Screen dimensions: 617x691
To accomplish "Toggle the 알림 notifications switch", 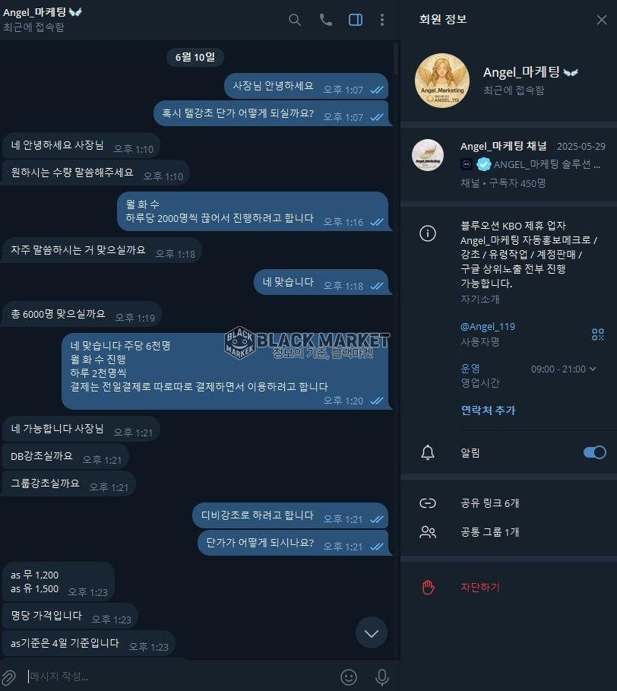I will coord(594,452).
